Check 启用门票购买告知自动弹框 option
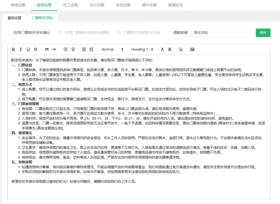 coord(60,33)
